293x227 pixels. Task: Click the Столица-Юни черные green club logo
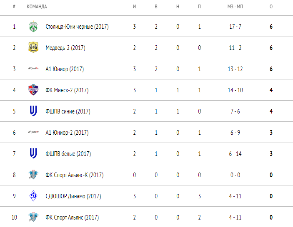(33, 27)
